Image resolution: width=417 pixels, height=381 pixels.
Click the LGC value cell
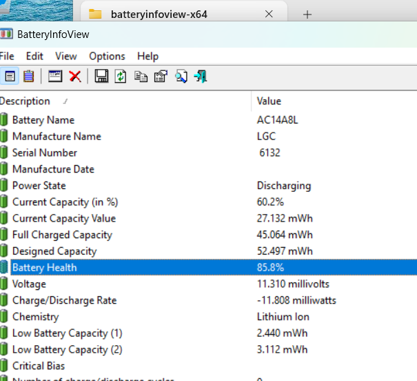tap(266, 137)
